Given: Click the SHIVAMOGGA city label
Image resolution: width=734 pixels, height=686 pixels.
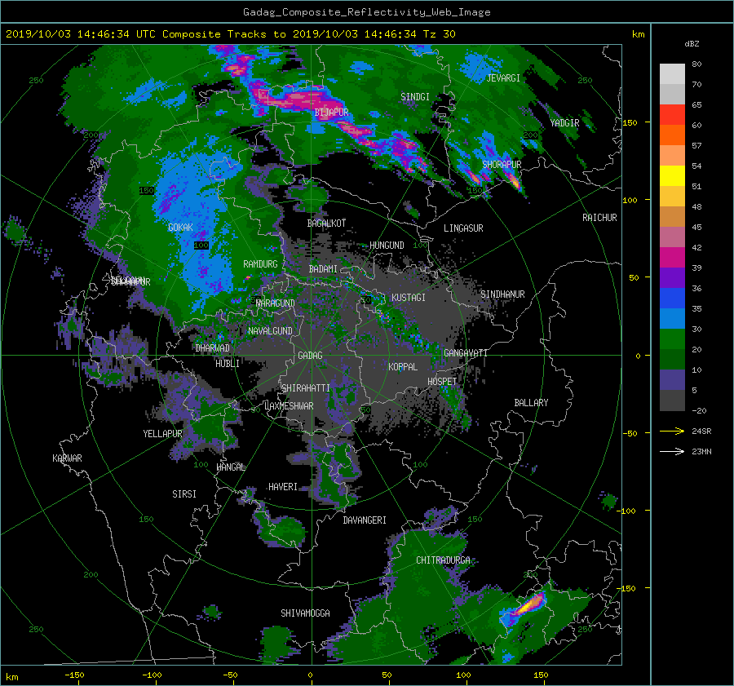Looking at the screenshot, I should coord(305,613).
